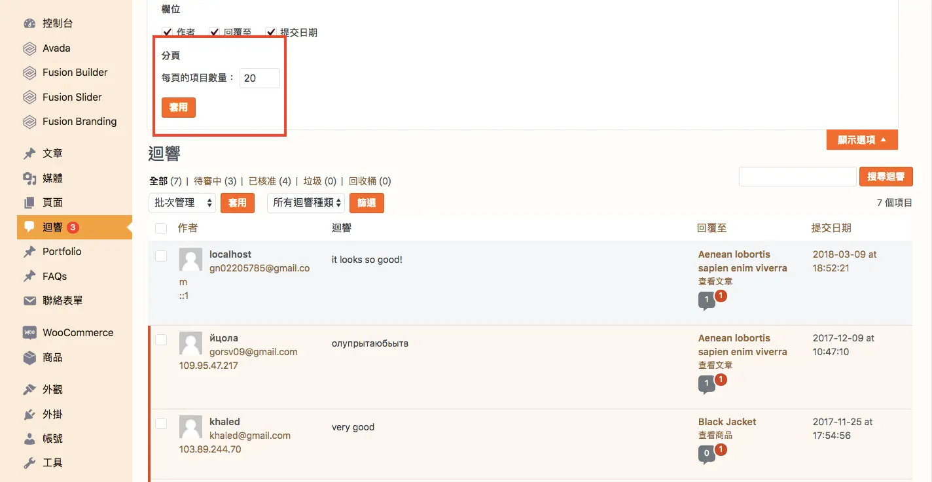This screenshot has width=932, height=482.
Task: Click the FAQs pin icon
Action: (29, 277)
